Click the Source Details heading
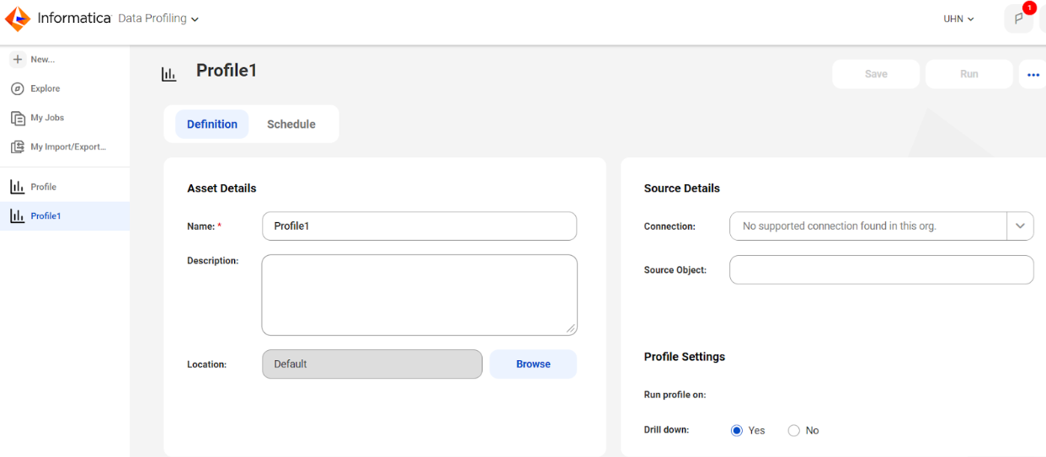This screenshot has width=1046, height=457. (682, 189)
